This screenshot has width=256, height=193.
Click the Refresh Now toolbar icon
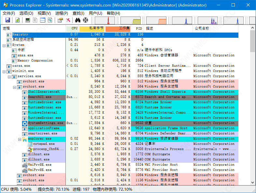[x=17, y=20]
